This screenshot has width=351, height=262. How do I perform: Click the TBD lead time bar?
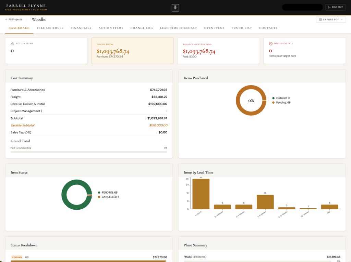(329, 207)
